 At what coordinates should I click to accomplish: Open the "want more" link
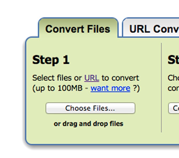(x=110, y=88)
